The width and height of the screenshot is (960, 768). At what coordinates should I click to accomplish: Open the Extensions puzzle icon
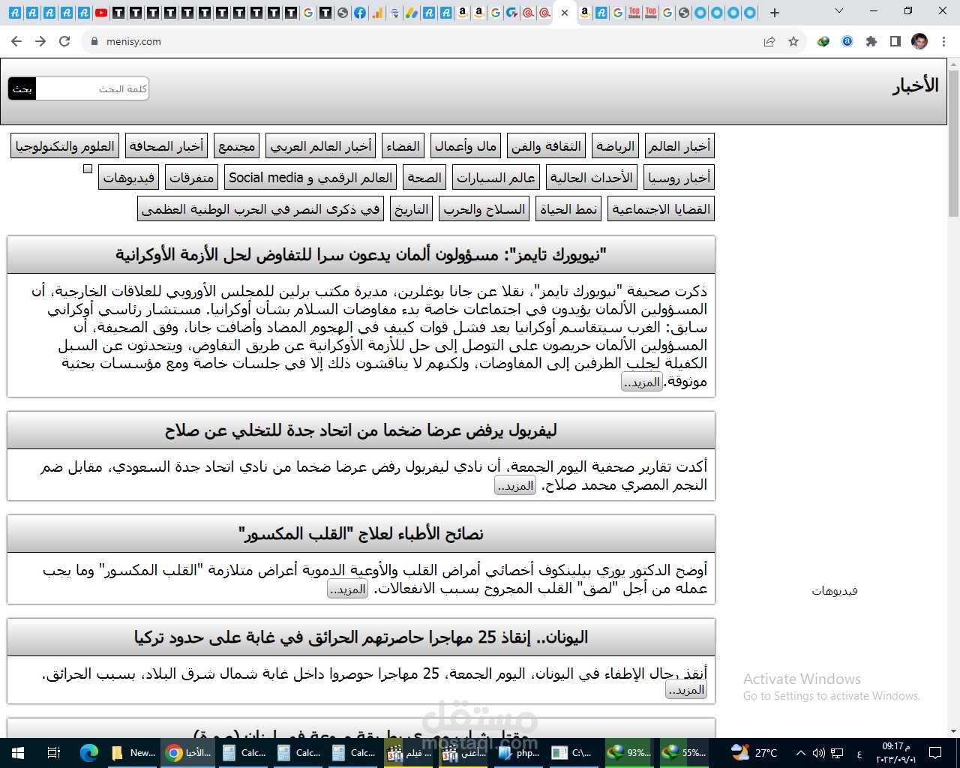pyautogui.click(x=871, y=41)
